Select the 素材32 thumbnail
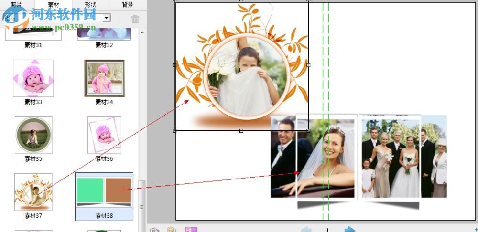 point(104,34)
